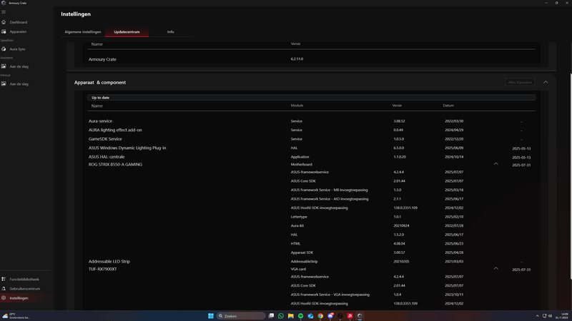The height and width of the screenshot is (321, 572).
Task: Open Spotify from the taskbar
Action: click(x=300, y=316)
